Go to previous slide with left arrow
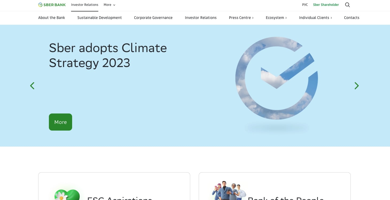Screen dimensions: 390x200 (x=32, y=86)
